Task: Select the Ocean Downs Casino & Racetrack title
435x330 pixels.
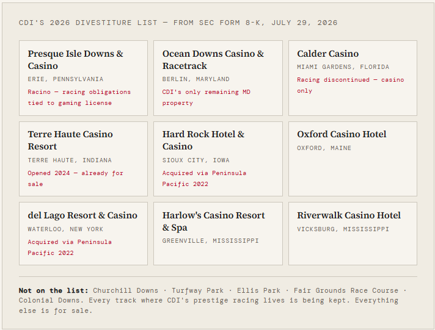Action: click(213, 60)
